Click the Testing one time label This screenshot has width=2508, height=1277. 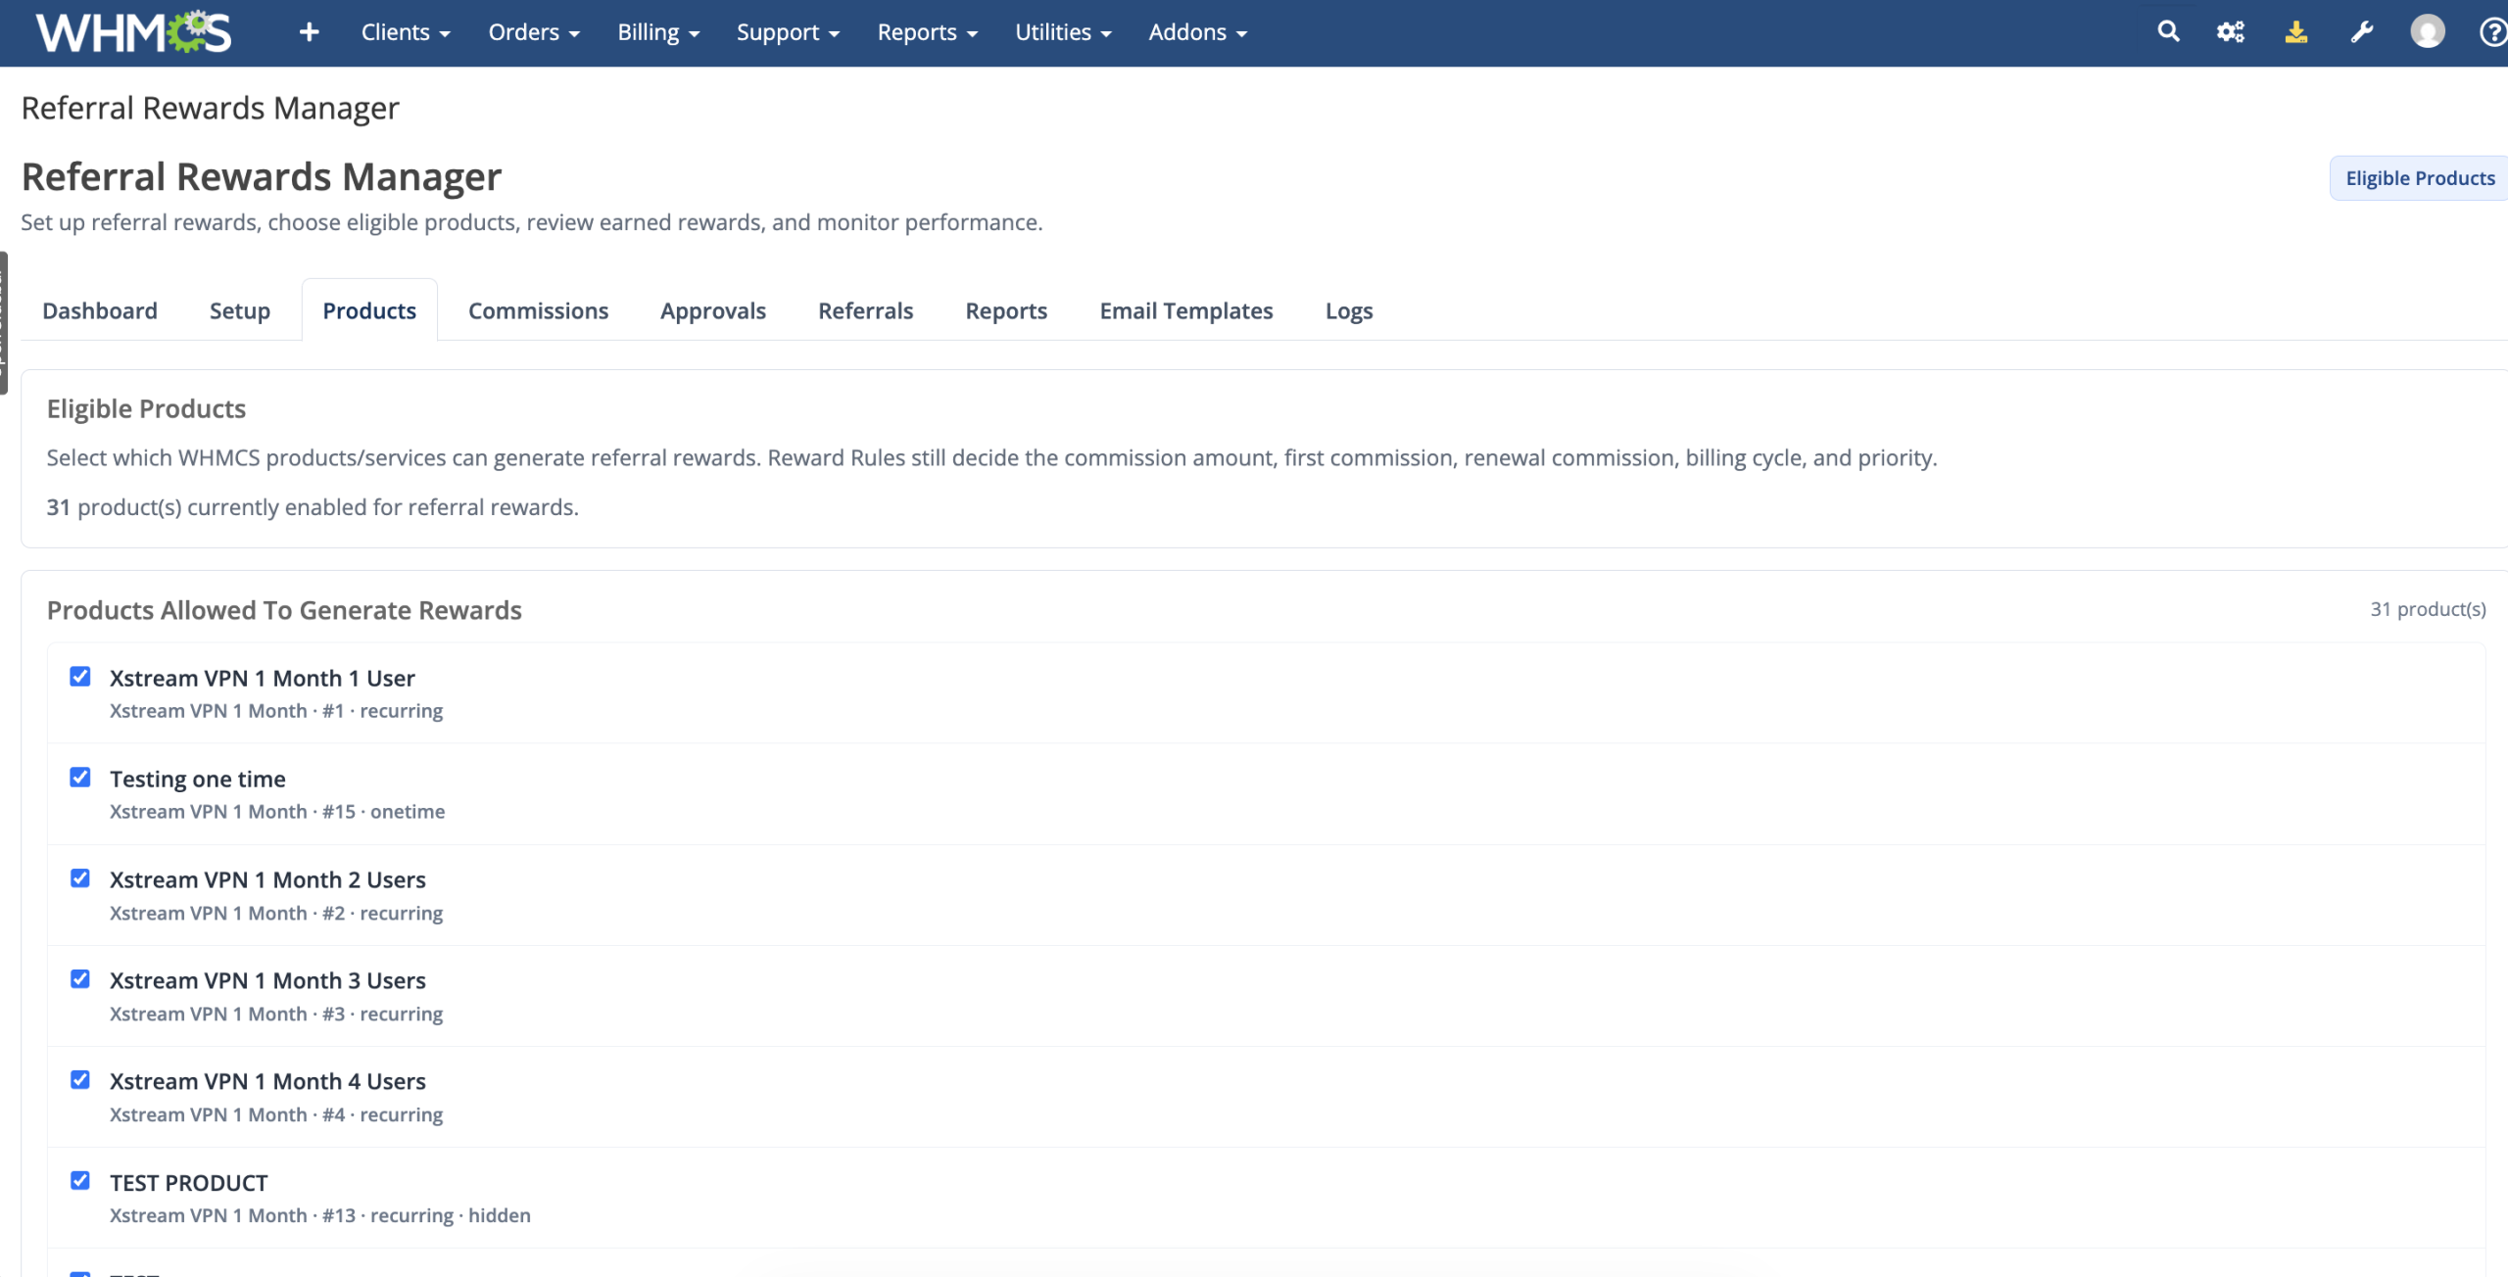click(198, 779)
